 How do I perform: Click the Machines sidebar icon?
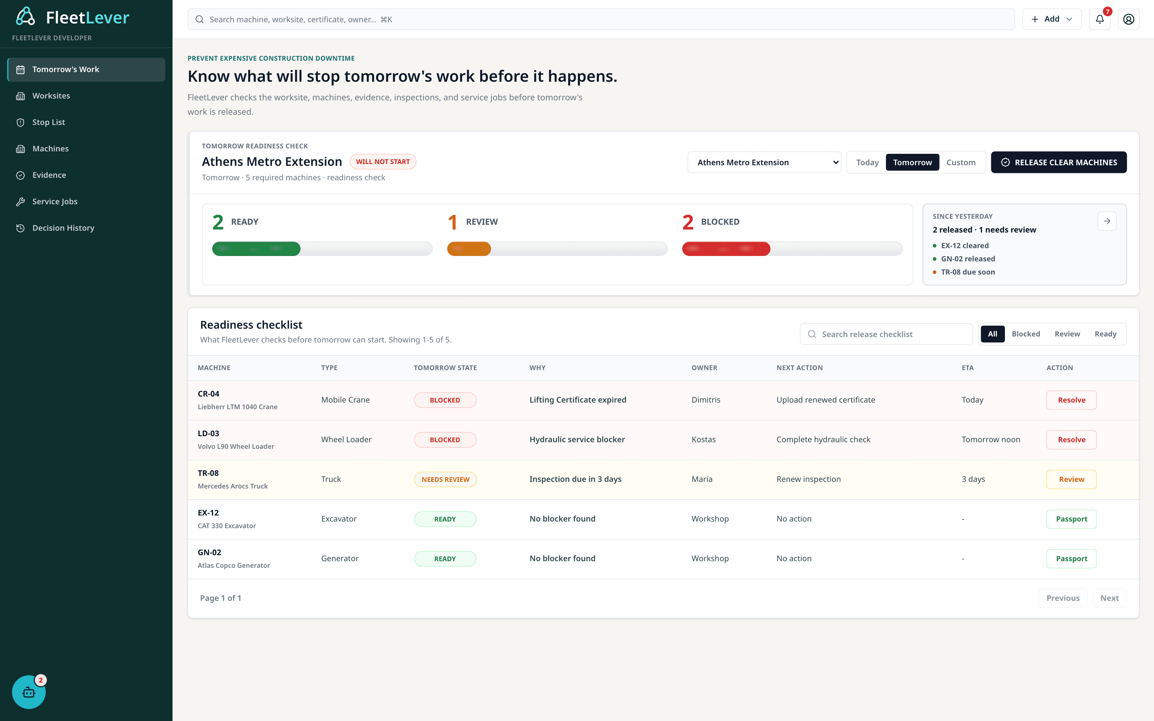20,149
